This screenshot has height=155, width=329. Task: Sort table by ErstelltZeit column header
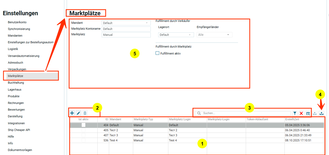point(292,119)
